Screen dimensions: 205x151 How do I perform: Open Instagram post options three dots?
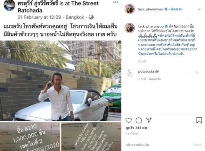(x=200, y=9)
